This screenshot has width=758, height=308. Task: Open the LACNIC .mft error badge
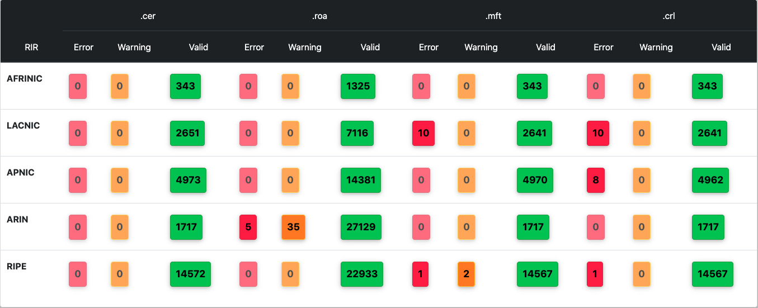[423, 133]
